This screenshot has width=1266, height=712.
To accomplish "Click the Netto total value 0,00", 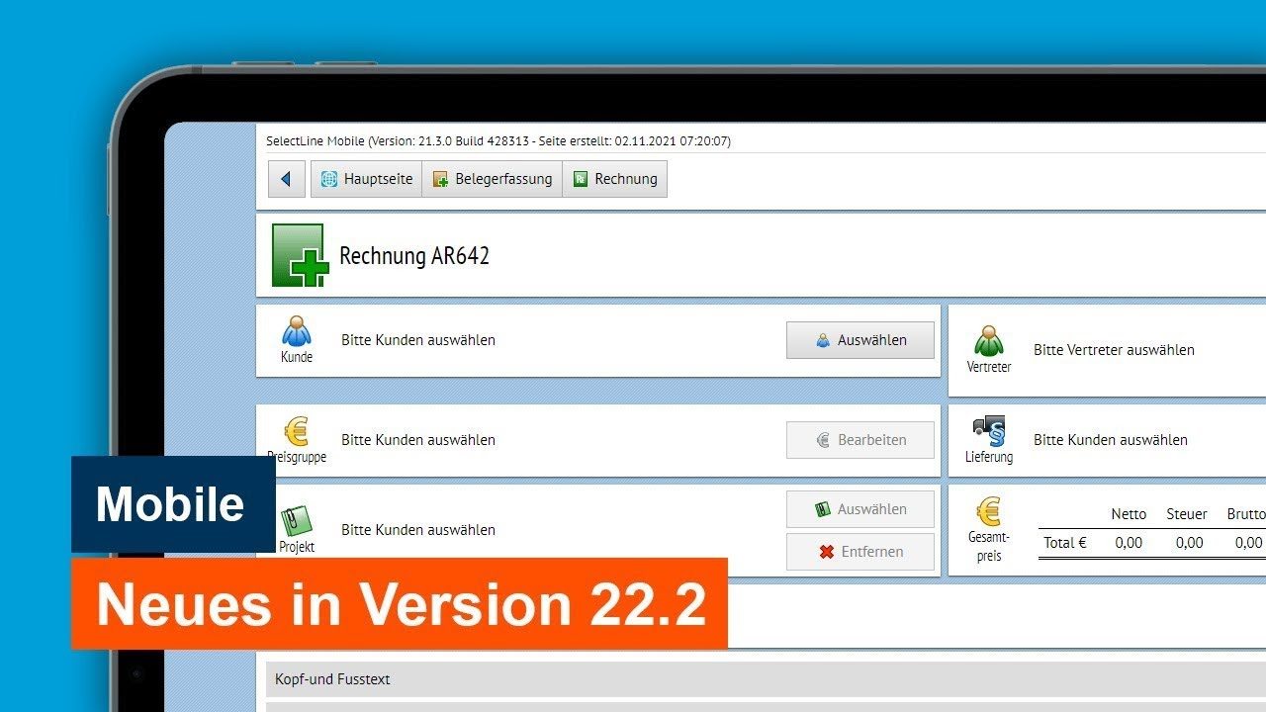I will pos(1129,543).
